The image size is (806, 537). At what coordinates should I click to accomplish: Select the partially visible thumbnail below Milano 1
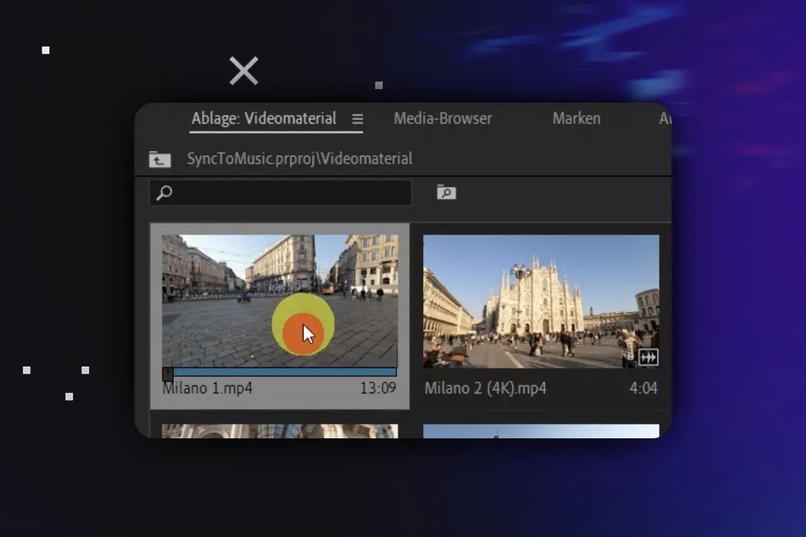tap(279, 431)
